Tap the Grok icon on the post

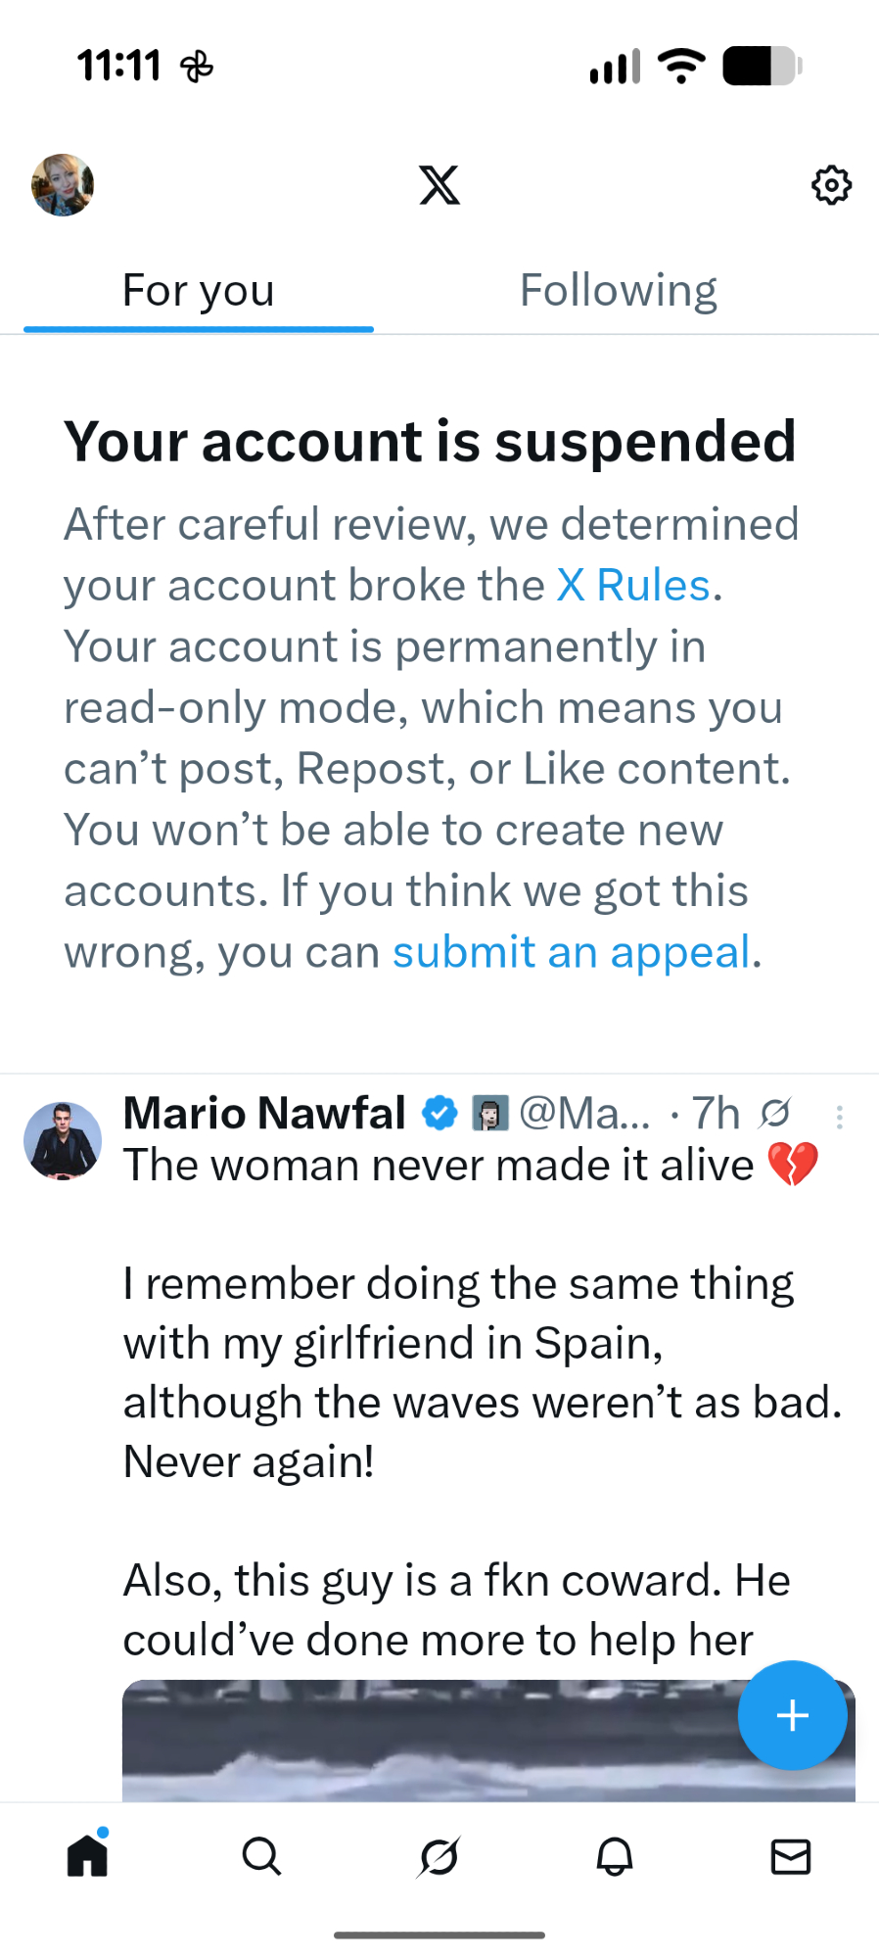(775, 1114)
